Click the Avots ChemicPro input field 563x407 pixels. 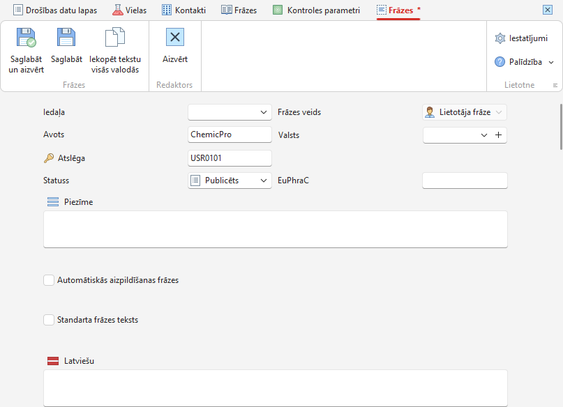point(230,135)
